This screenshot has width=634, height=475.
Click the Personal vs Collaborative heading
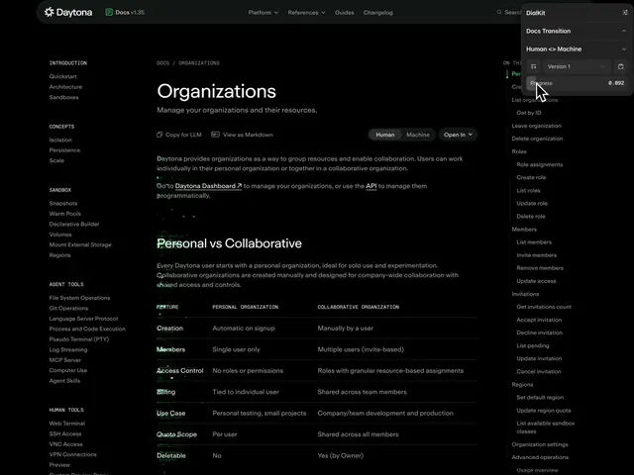(x=229, y=243)
